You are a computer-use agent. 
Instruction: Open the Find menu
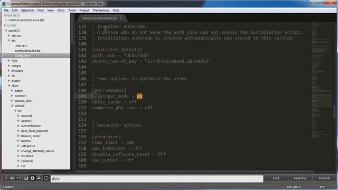pos(40,10)
